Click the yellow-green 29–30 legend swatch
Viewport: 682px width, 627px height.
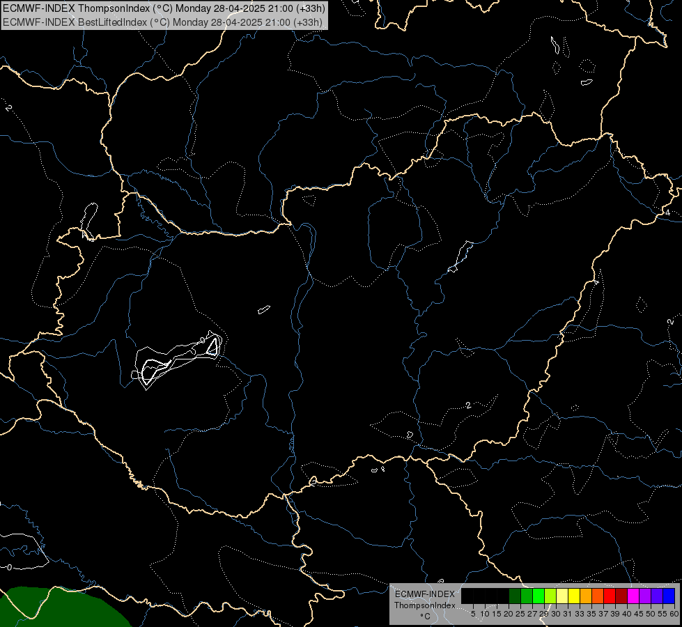tap(550, 596)
